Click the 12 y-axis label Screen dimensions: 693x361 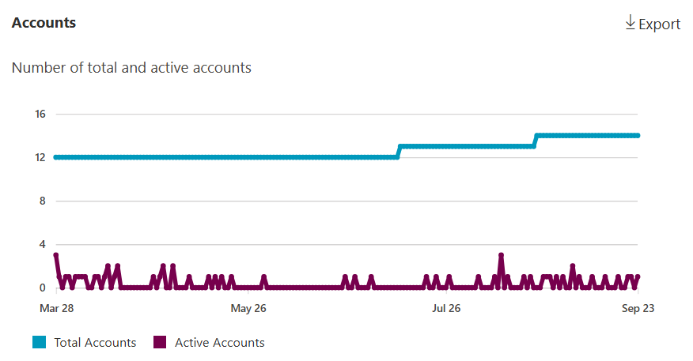pyautogui.click(x=40, y=157)
